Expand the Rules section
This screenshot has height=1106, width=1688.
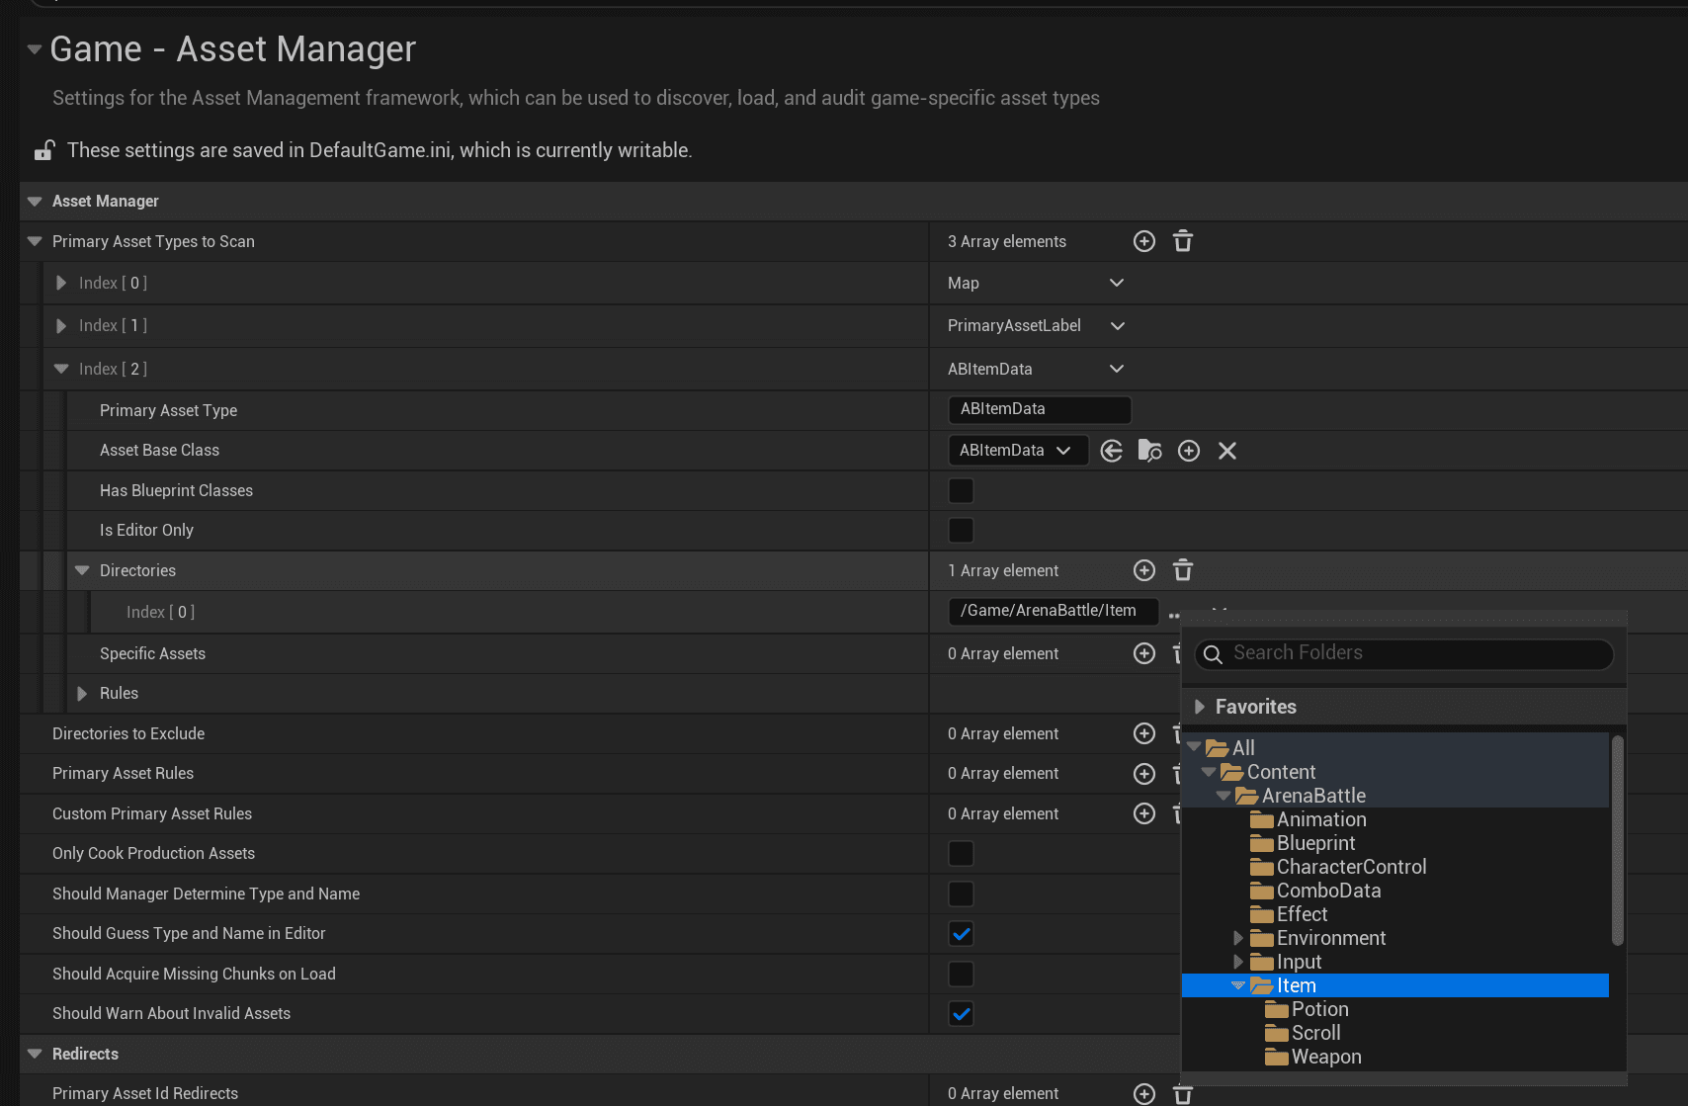click(82, 694)
